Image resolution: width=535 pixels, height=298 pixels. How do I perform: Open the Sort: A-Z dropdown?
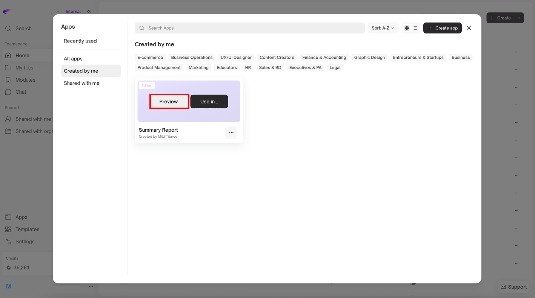[383, 28]
